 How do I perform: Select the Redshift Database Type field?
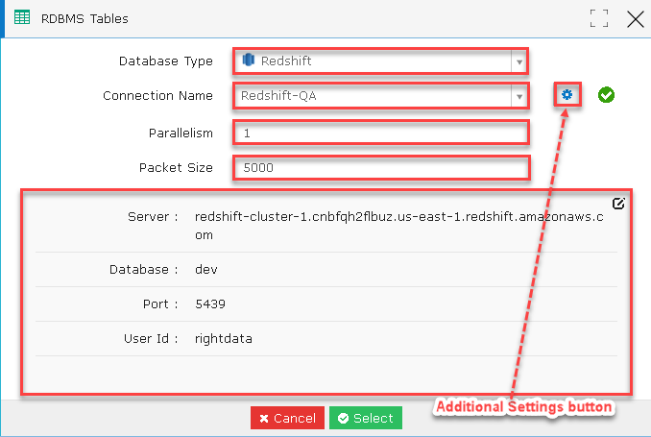click(x=381, y=61)
